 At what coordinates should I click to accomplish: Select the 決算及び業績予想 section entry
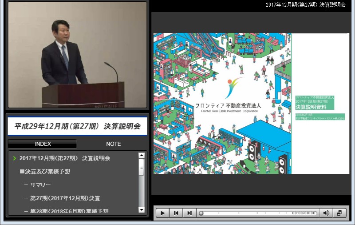[x=45, y=172]
